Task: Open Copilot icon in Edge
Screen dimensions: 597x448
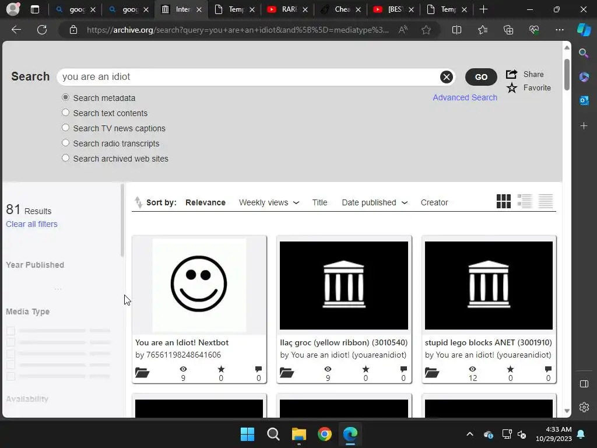Action: 584,30
